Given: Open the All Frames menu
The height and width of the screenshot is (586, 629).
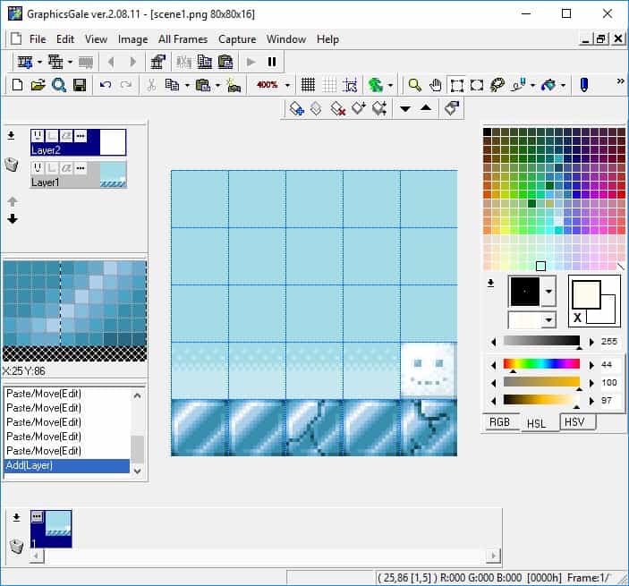Looking at the screenshot, I should [183, 39].
